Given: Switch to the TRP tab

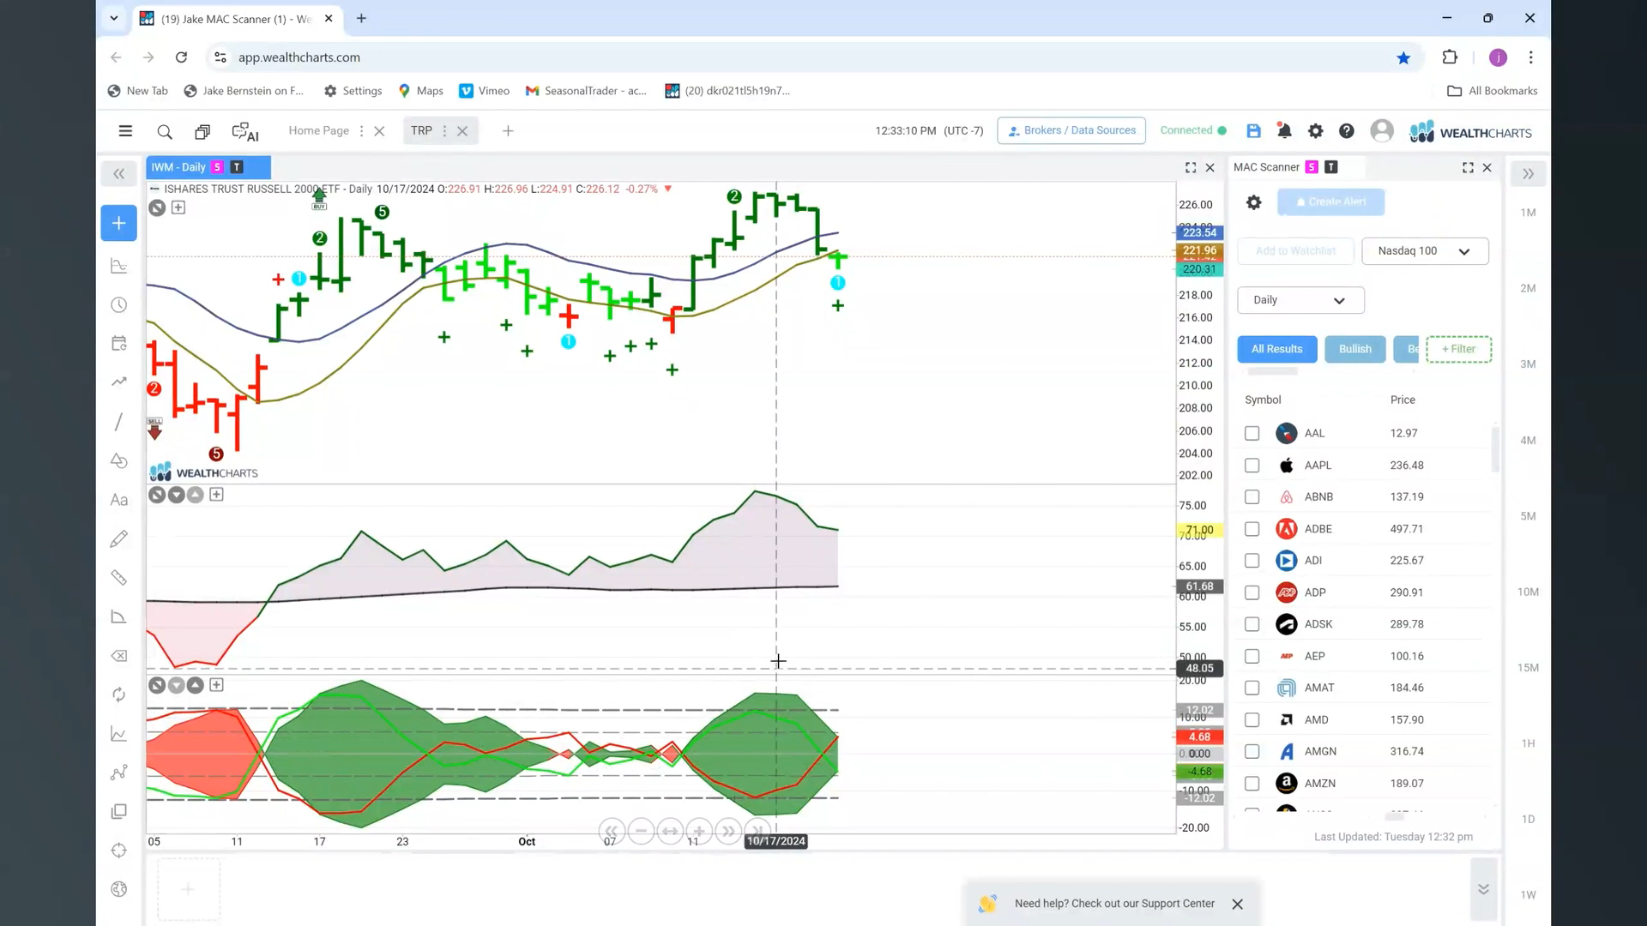Looking at the screenshot, I should [x=421, y=130].
